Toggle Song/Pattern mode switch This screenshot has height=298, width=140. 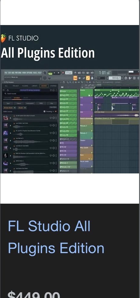point(50,73)
